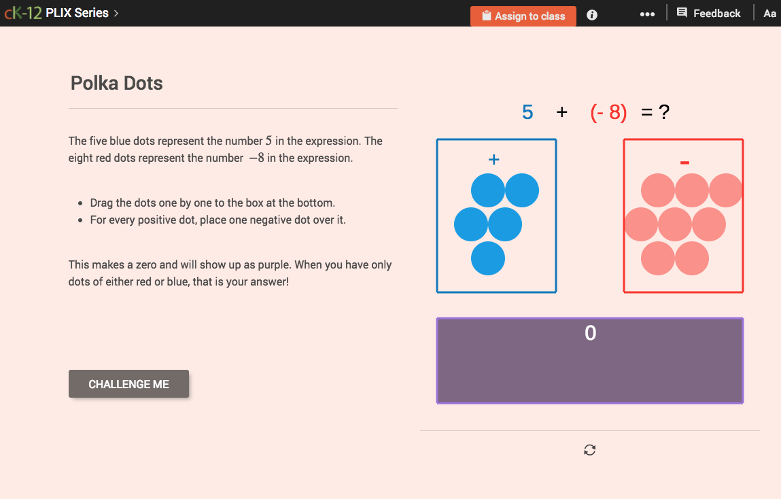Click the purple zero answer box
Image resolution: width=781 pixels, height=499 pixels.
589,360
